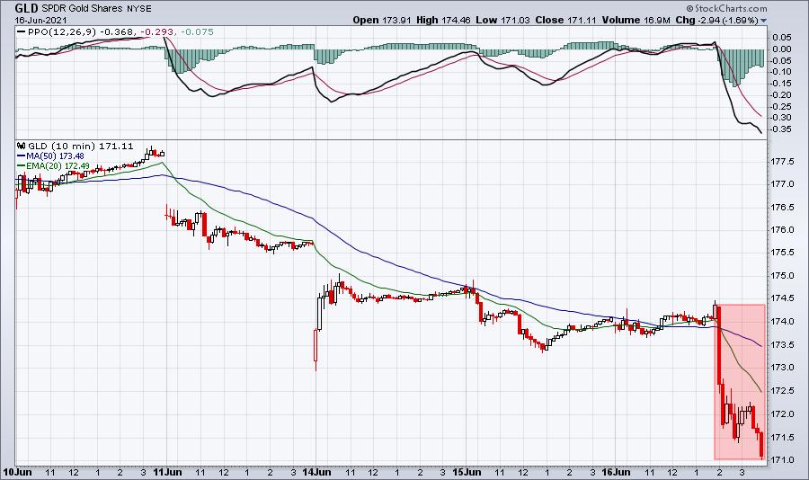Screen dimensions: 809x480
Task: Click the blue down arrow next to Chg
Action: tap(764, 19)
